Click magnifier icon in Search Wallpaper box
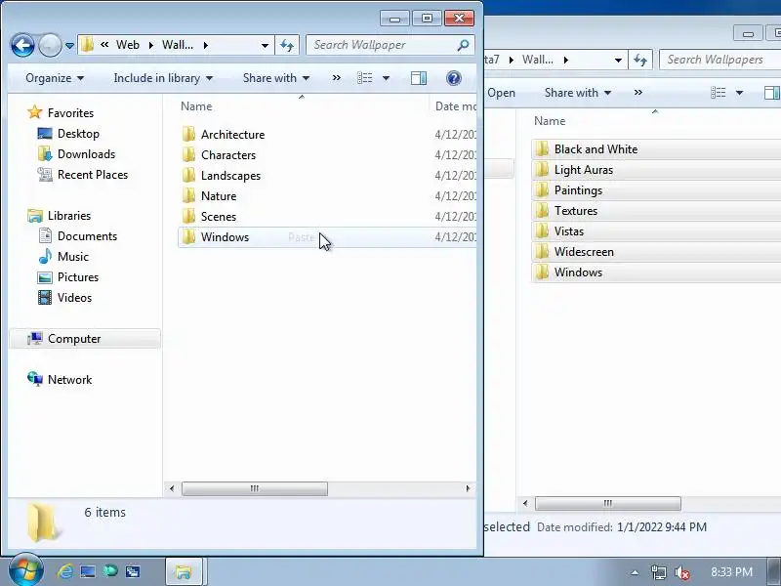The width and height of the screenshot is (781, 586). pos(463,45)
